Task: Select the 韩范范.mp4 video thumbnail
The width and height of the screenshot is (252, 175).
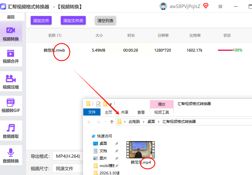Action: click(141, 150)
